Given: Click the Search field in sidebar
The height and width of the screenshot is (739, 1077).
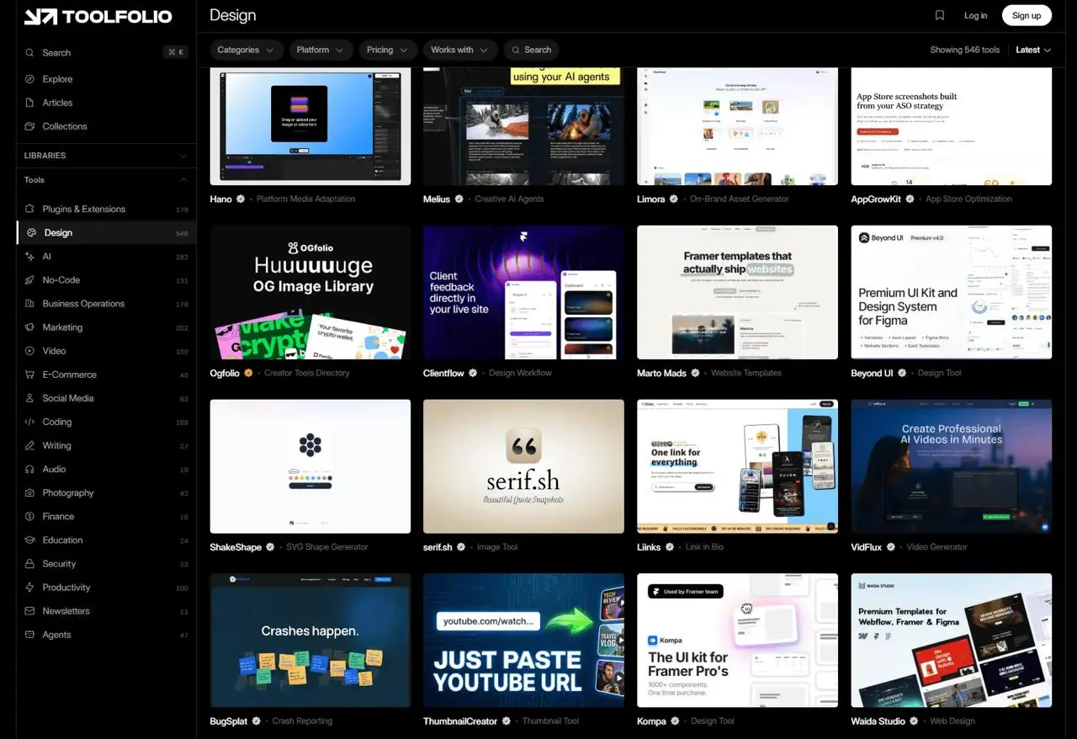Looking at the screenshot, I should tap(106, 52).
